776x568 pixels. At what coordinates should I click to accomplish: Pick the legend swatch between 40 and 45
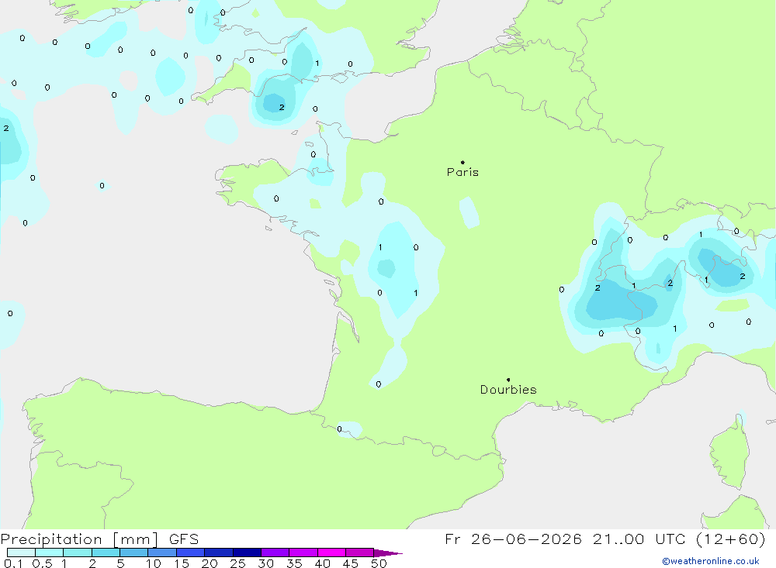tap(331, 553)
